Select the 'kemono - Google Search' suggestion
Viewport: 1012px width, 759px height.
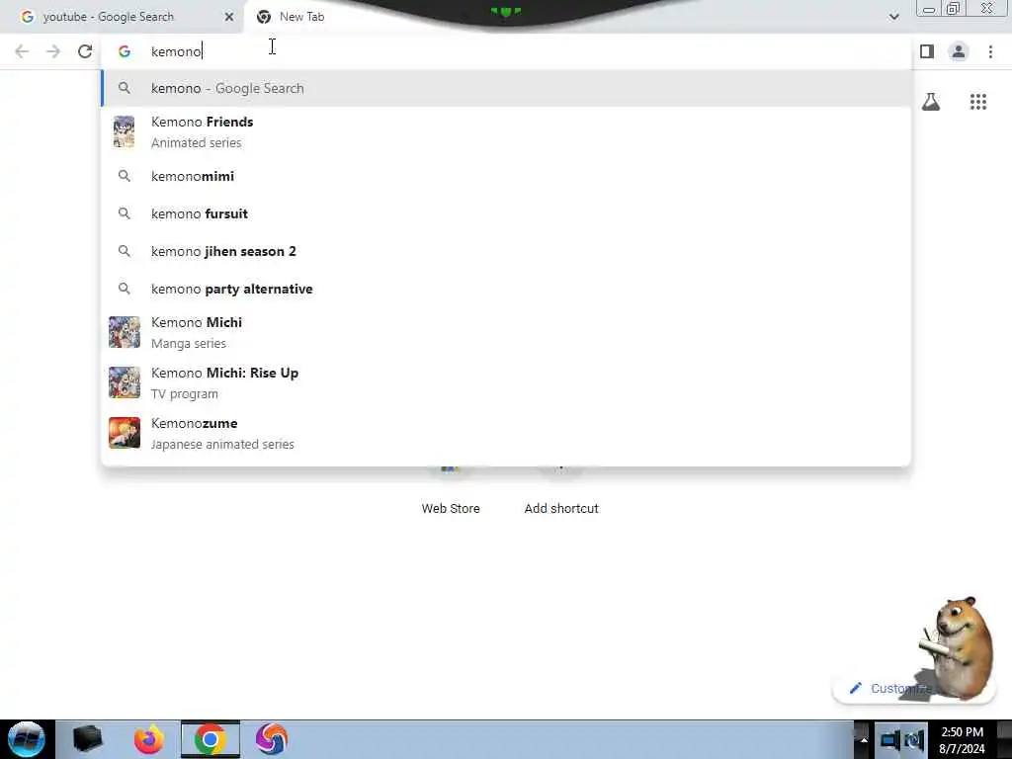[x=506, y=88]
